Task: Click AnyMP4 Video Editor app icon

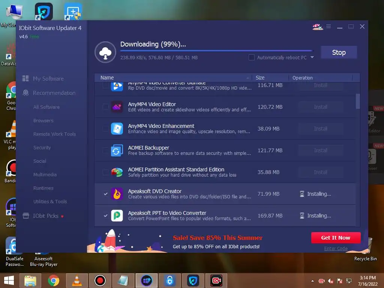Action: [x=117, y=107]
